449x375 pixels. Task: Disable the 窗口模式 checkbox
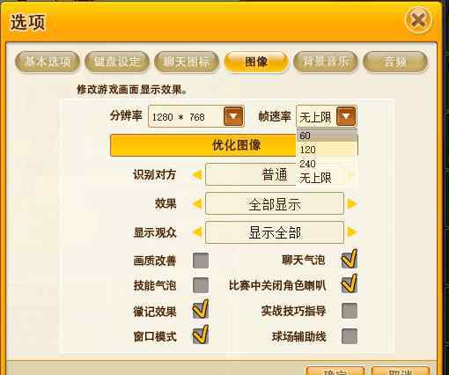[201, 335]
